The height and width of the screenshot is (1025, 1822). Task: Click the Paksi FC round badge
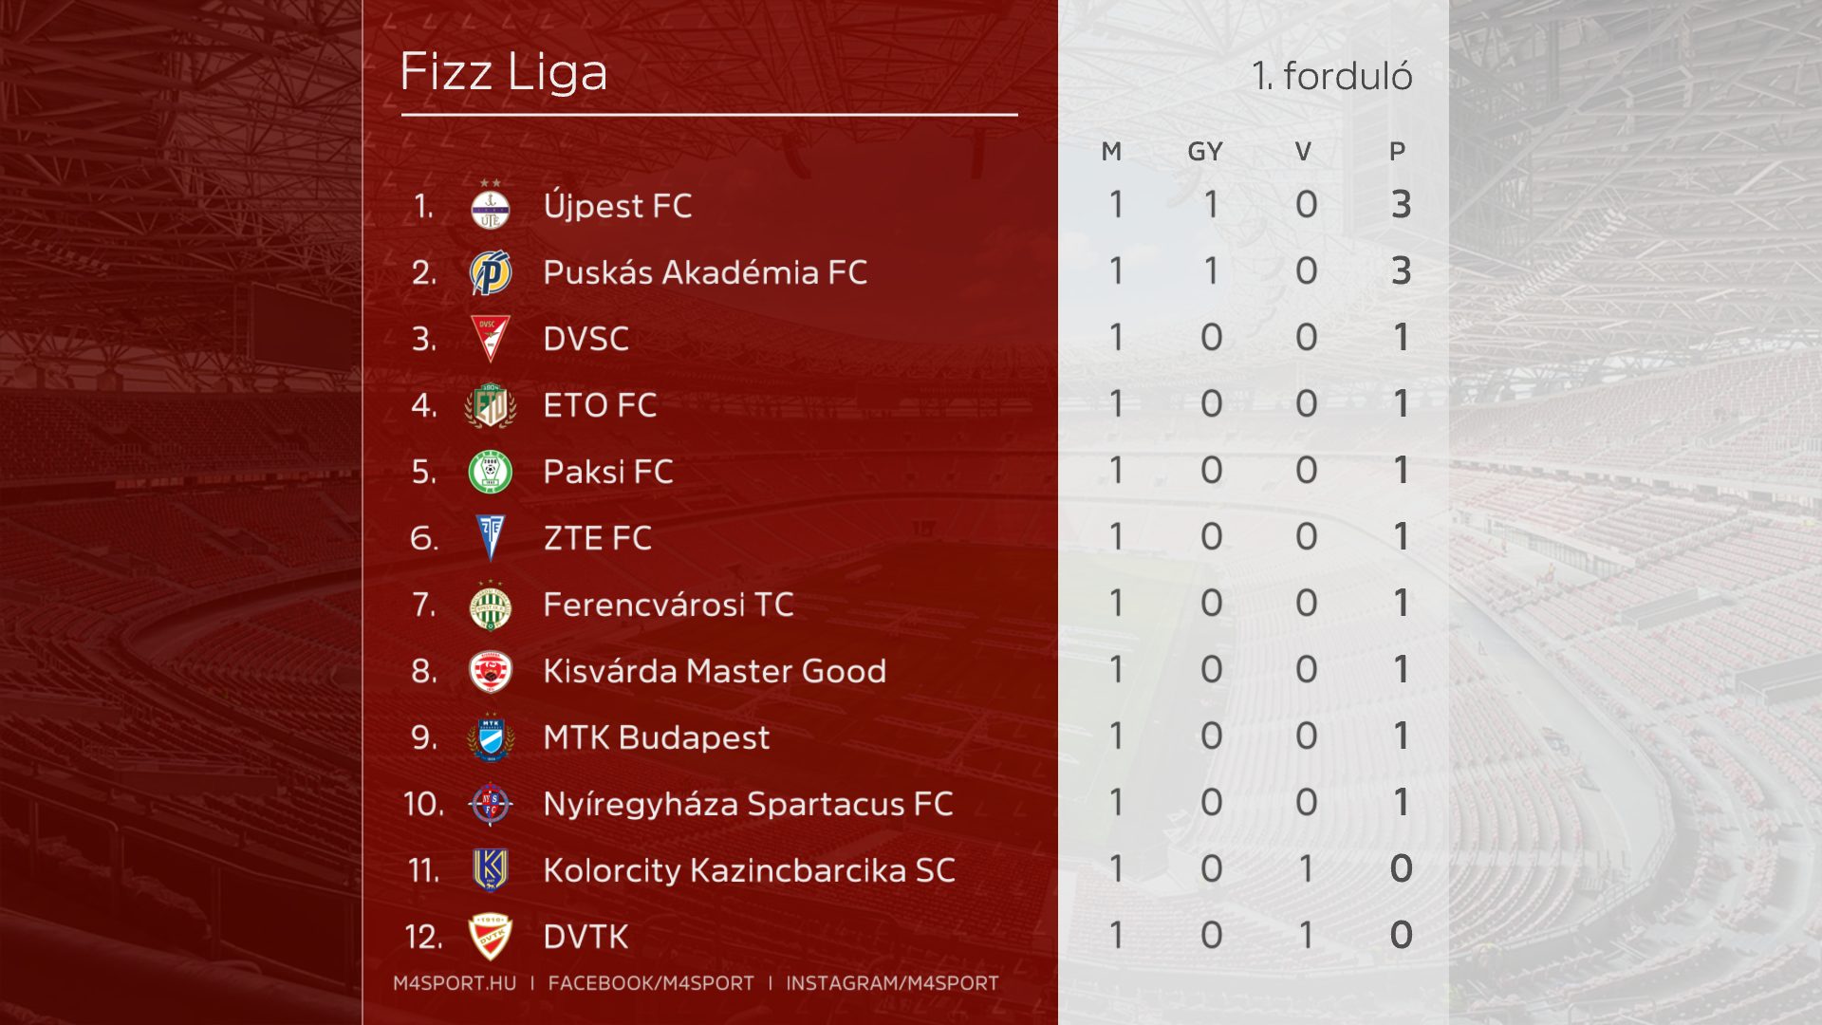click(490, 472)
